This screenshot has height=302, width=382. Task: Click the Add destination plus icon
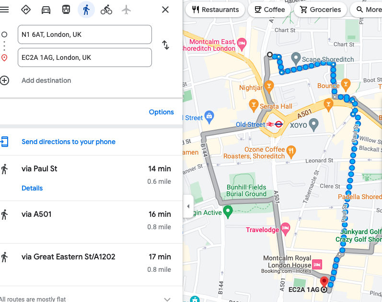pyautogui.click(x=4, y=80)
